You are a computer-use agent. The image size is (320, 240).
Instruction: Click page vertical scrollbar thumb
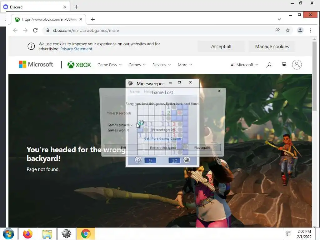pos(314,76)
